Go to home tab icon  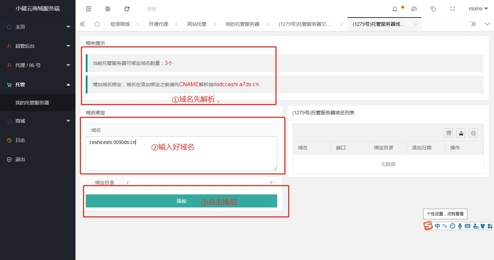[x=97, y=24]
